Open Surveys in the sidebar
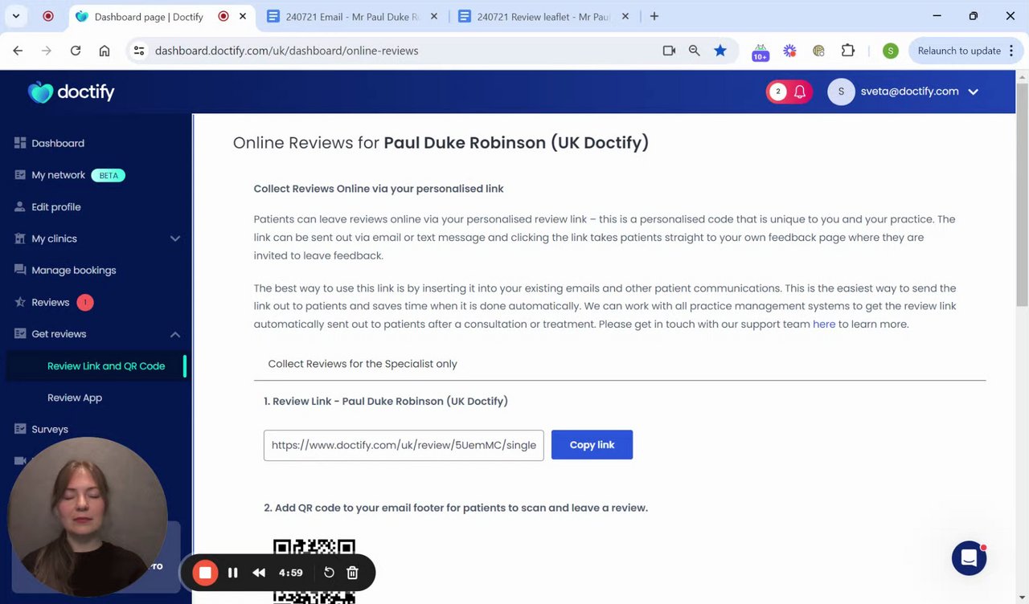1029x604 pixels. click(x=50, y=429)
